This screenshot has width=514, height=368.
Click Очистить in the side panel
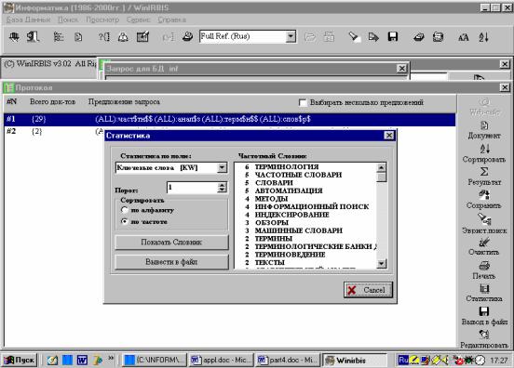click(484, 247)
